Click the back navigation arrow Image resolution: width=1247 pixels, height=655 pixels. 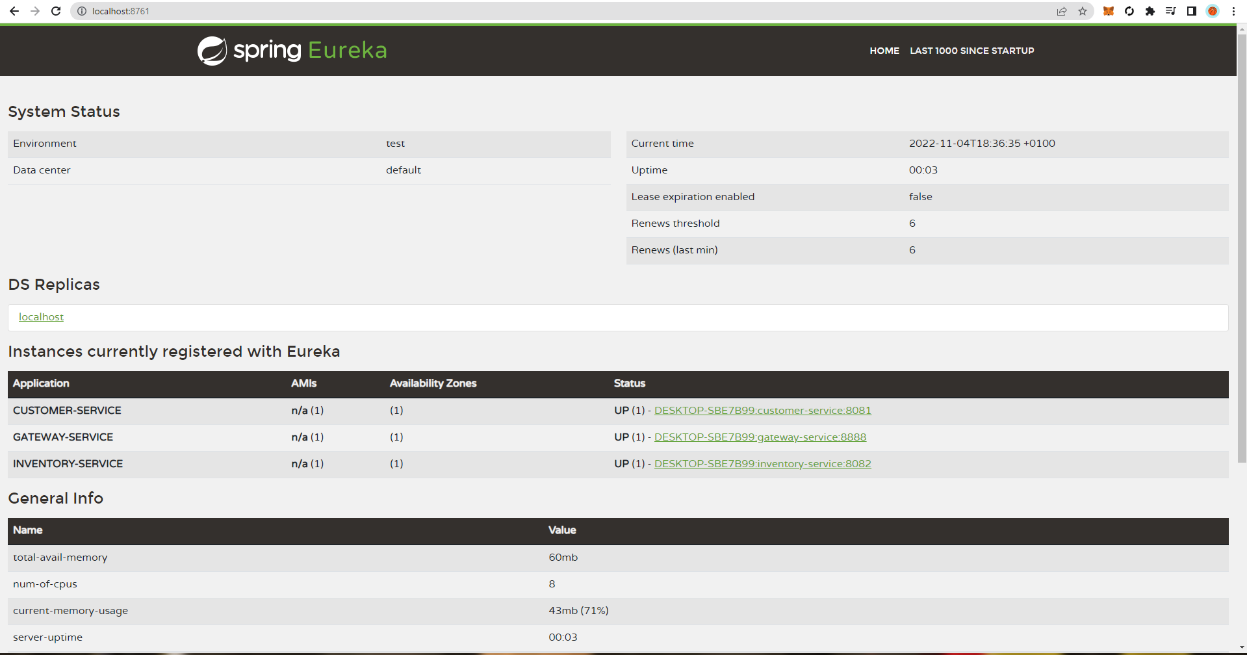14,11
